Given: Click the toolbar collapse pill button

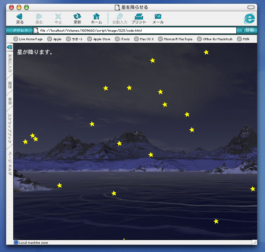Looking at the screenshot, I should tap(251, 7).
